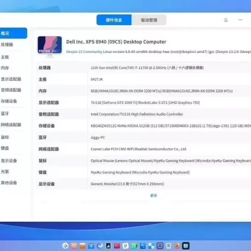The width and height of the screenshot is (251, 251).
Task: Open the Calendar dock icon showing 27
Action: coord(125,246)
